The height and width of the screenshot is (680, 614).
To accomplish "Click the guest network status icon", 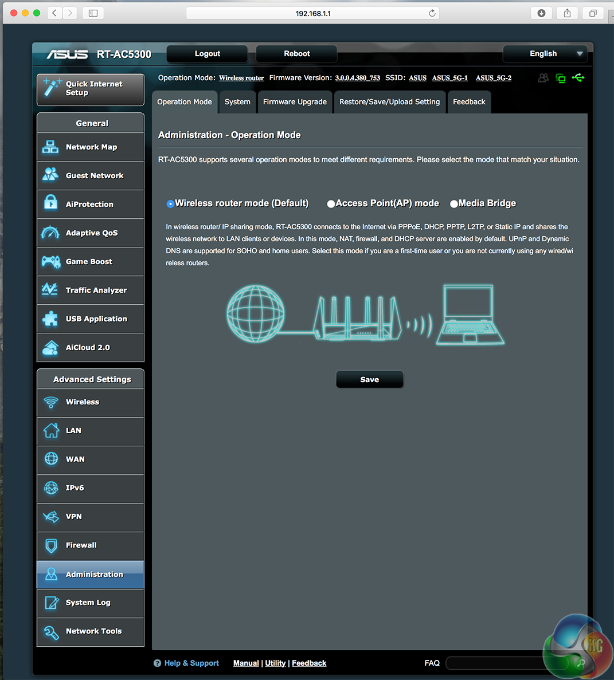I will (543, 78).
